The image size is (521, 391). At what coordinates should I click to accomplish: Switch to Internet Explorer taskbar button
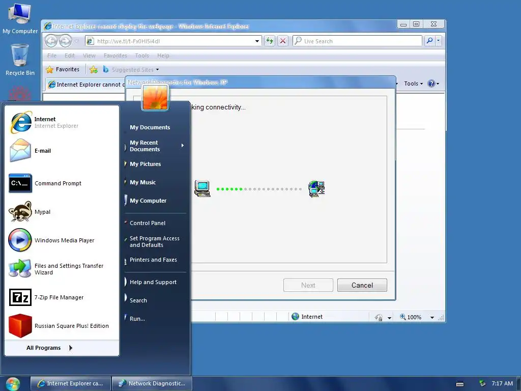(71, 383)
